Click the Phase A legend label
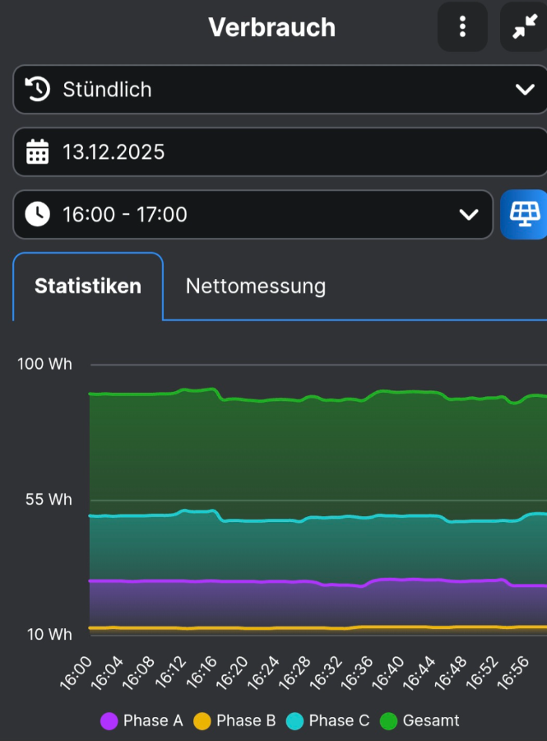Viewport: 547px width, 741px height. [x=153, y=721]
